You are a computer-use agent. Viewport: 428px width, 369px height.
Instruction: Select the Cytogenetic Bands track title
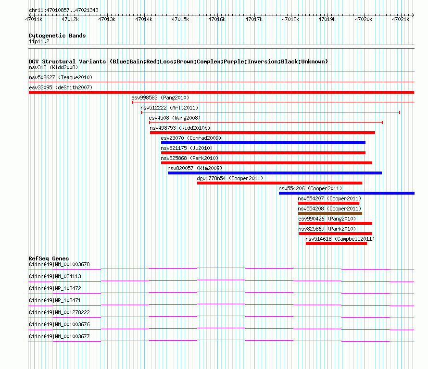coord(57,36)
